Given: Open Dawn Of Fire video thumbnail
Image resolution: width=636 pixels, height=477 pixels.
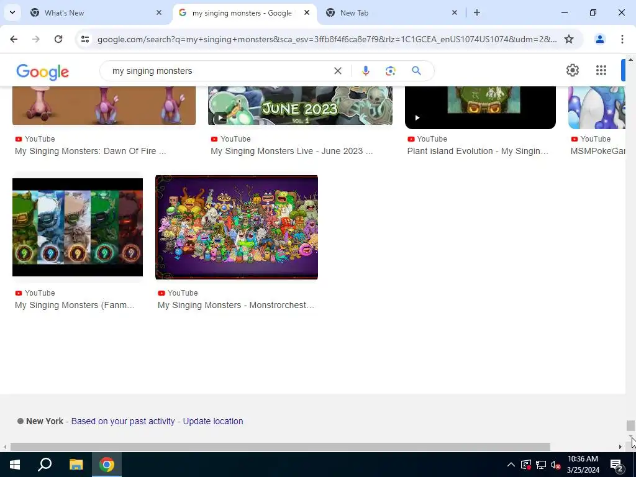Looking at the screenshot, I should pos(104,106).
